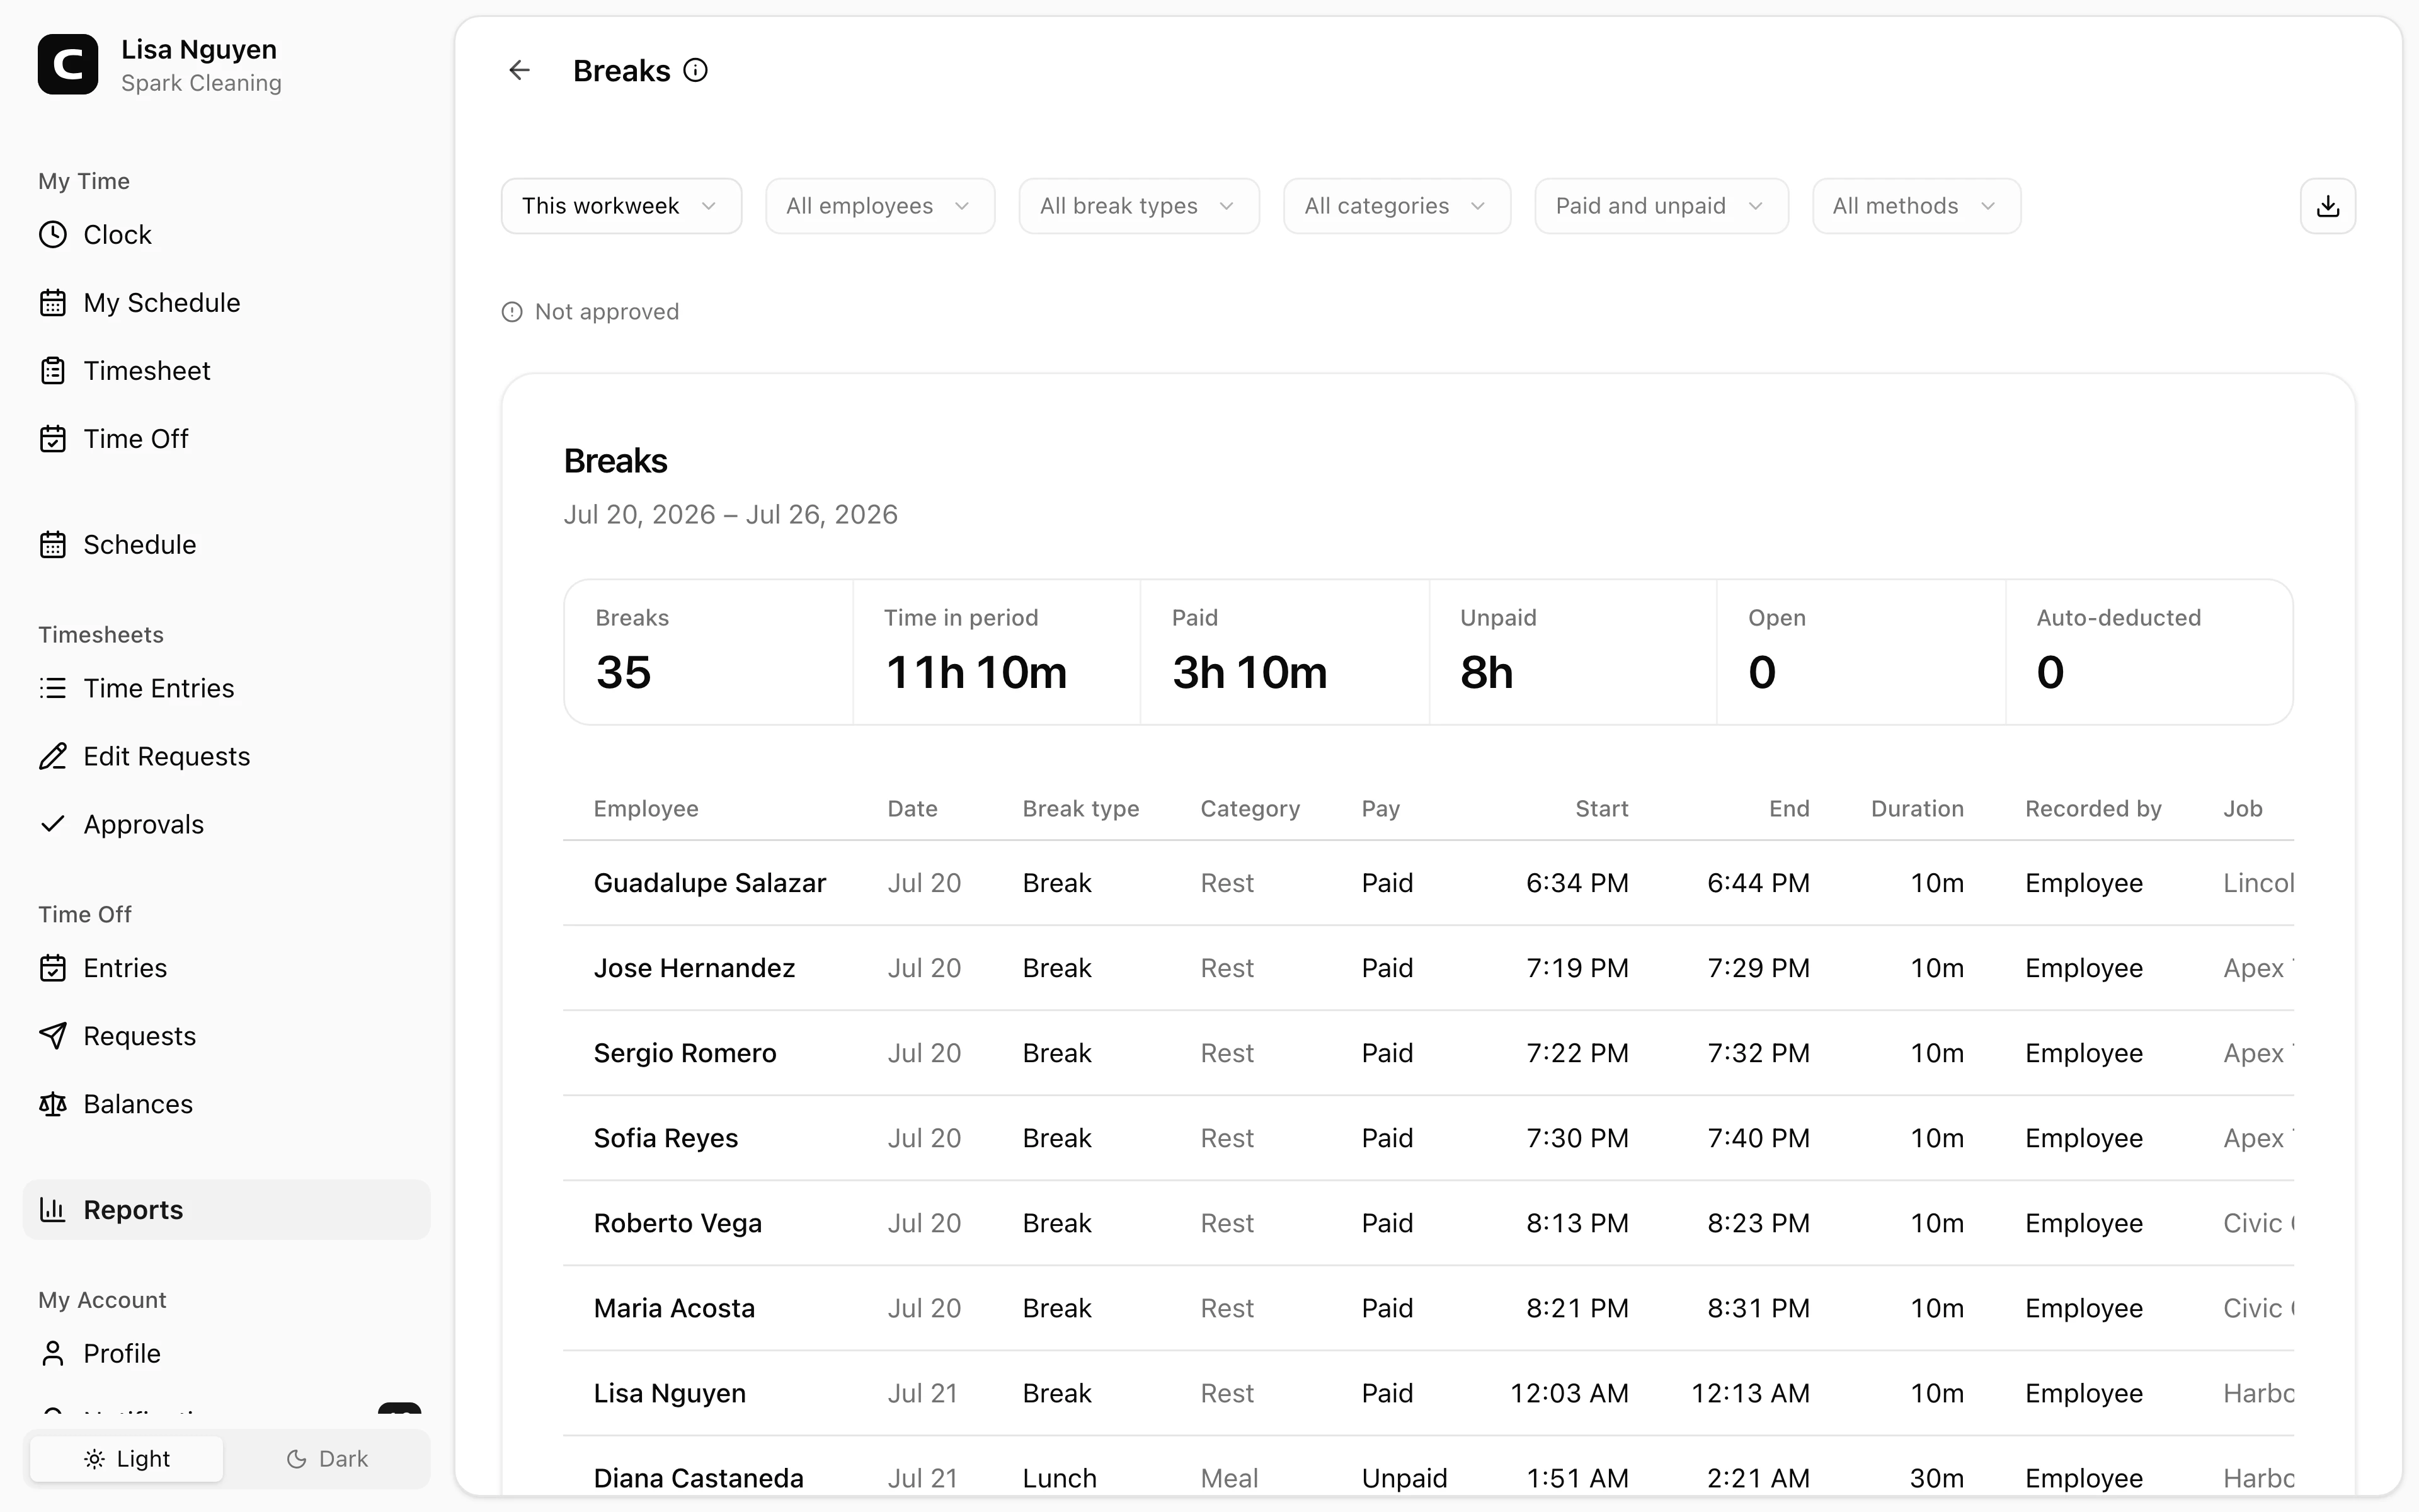Screen dimensions: 2419x1512
Task: Open Time Off Requests
Action: coord(227,1037)
